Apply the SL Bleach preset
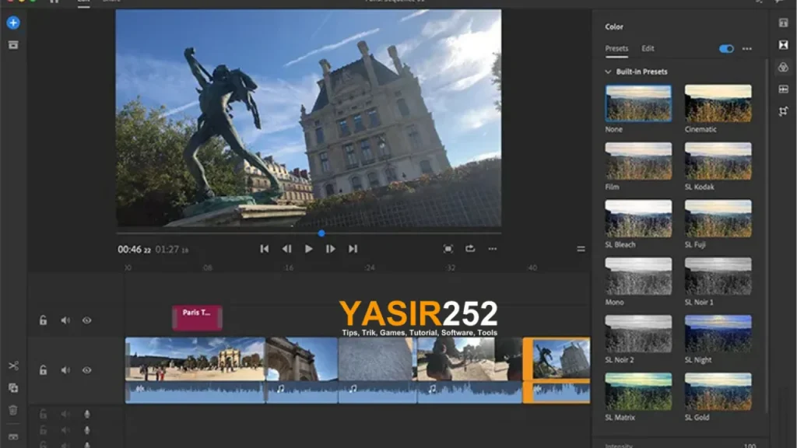797x448 pixels. [x=638, y=219]
